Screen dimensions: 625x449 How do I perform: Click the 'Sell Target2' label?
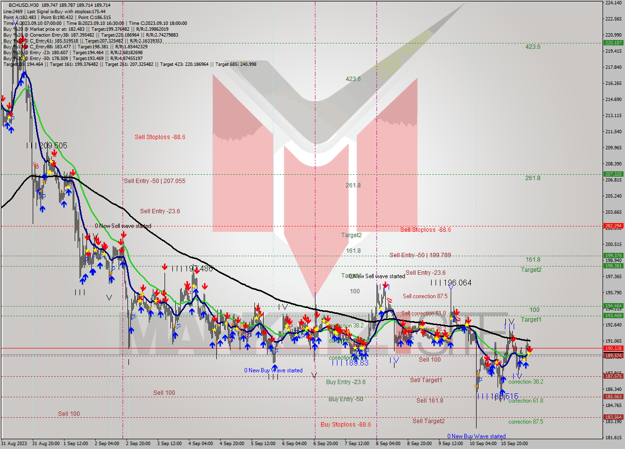point(428,421)
